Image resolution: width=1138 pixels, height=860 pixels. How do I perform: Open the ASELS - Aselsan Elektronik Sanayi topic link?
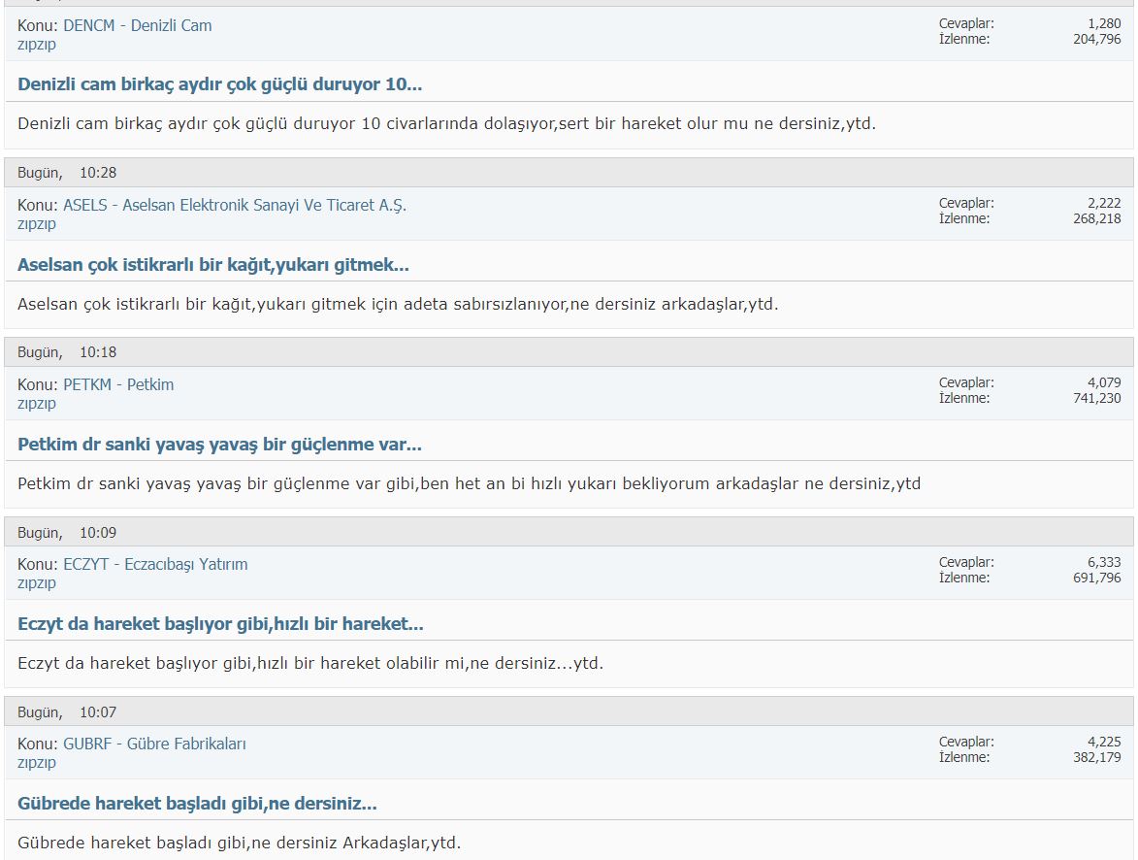point(235,205)
